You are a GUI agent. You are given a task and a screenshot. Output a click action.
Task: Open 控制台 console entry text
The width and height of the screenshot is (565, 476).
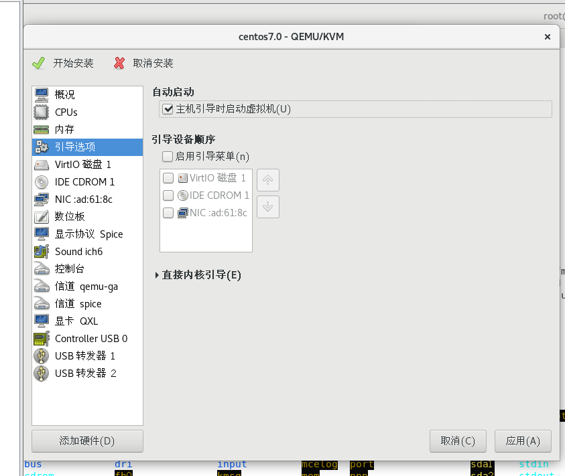coord(70,268)
